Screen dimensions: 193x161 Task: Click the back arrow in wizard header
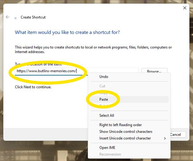[x=8, y=17]
